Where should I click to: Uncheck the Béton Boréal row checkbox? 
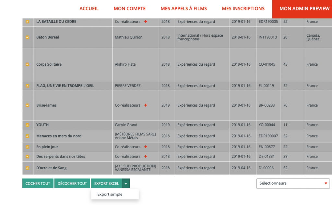pyautogui.click(x=28, y=37)
